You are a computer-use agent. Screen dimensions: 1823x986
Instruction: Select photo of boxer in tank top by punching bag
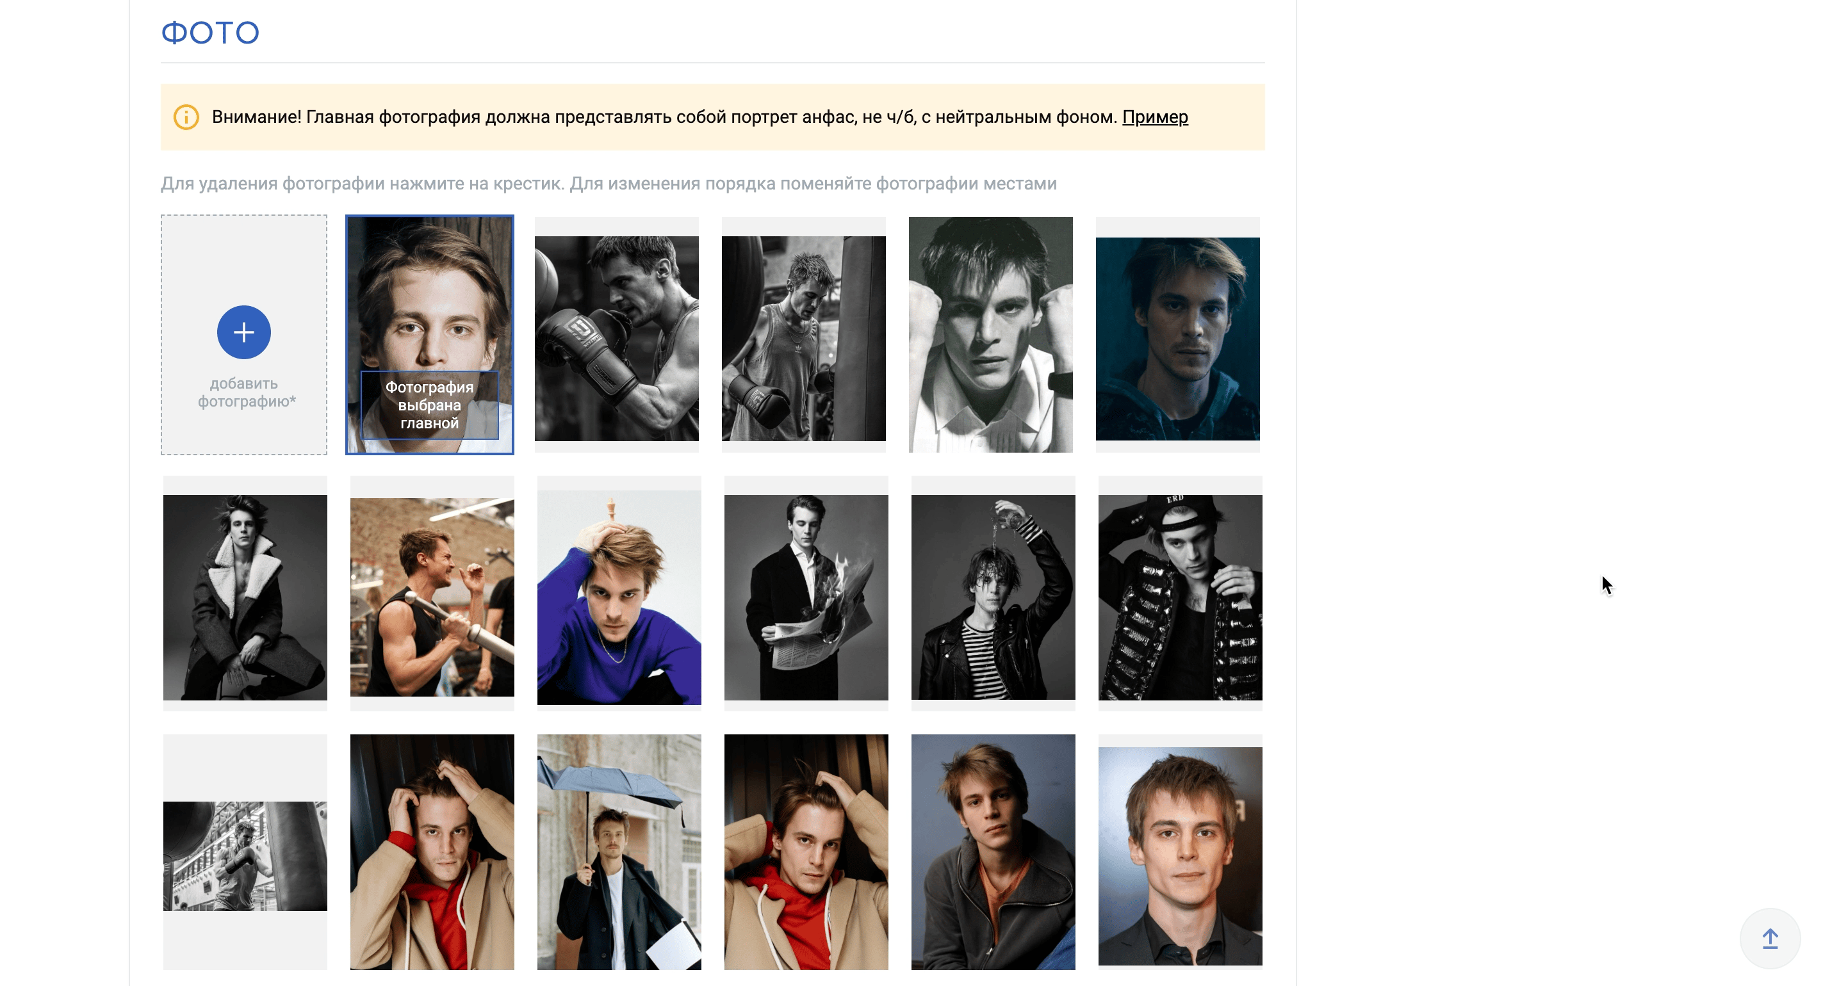tap(804, 338)
